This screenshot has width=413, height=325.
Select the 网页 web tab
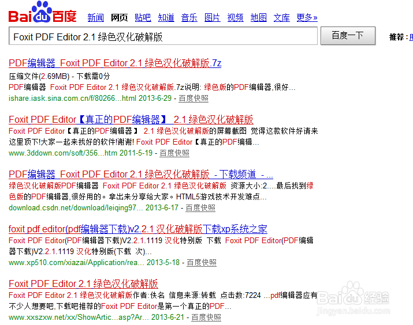click(x=119, y=18)
